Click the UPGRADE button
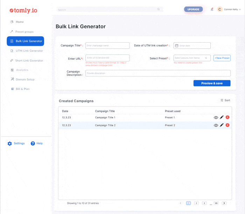The image size is (245, 214). 193,9
